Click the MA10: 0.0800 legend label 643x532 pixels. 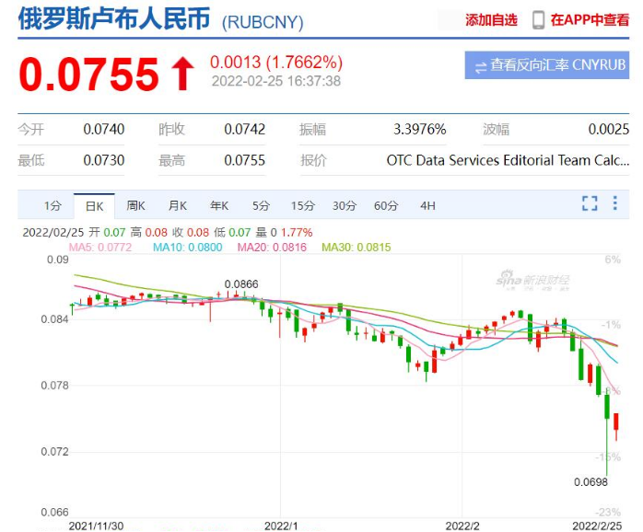point(187,248)
